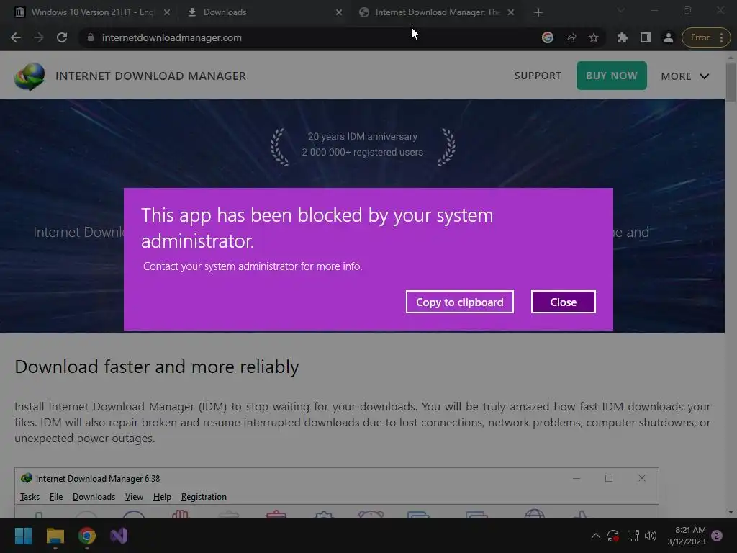Expand the MORE dropdown menu
737x553 pixels.
point(685,76)
